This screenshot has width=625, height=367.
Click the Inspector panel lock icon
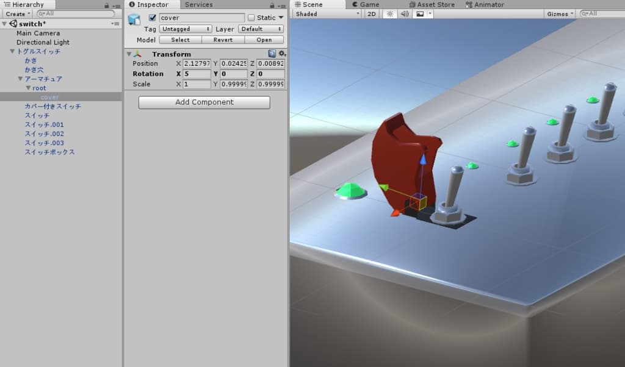[x=272, y=5]
